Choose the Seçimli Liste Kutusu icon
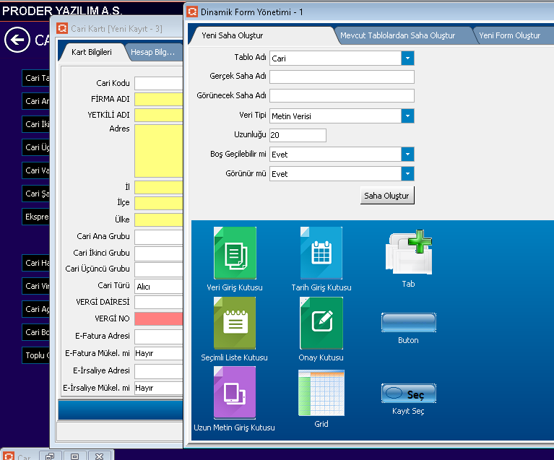The height and width of the screenshot is (460, 554). (235, 323)
